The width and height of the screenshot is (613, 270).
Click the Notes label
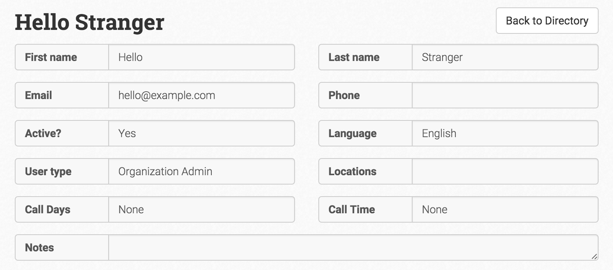[x=39, y=247]
